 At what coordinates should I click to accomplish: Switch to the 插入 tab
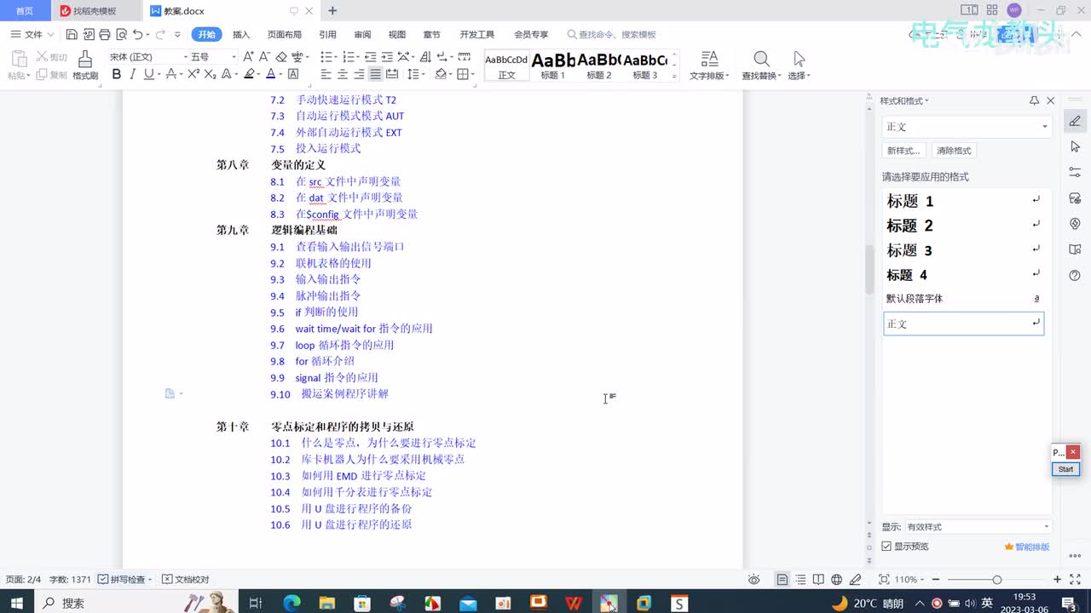pos(241,35)
